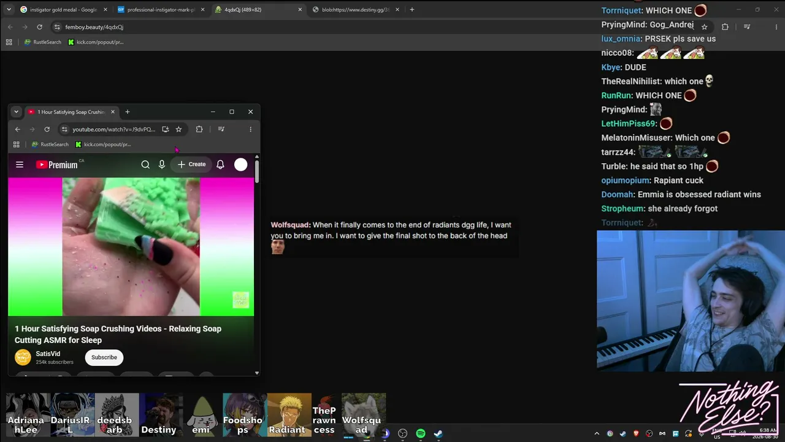Open Brave icon in system tray

tap(636, 433)
